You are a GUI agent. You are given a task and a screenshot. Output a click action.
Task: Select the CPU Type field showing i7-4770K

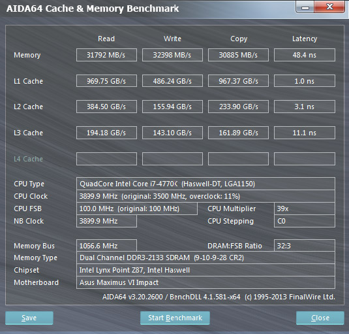205,184
